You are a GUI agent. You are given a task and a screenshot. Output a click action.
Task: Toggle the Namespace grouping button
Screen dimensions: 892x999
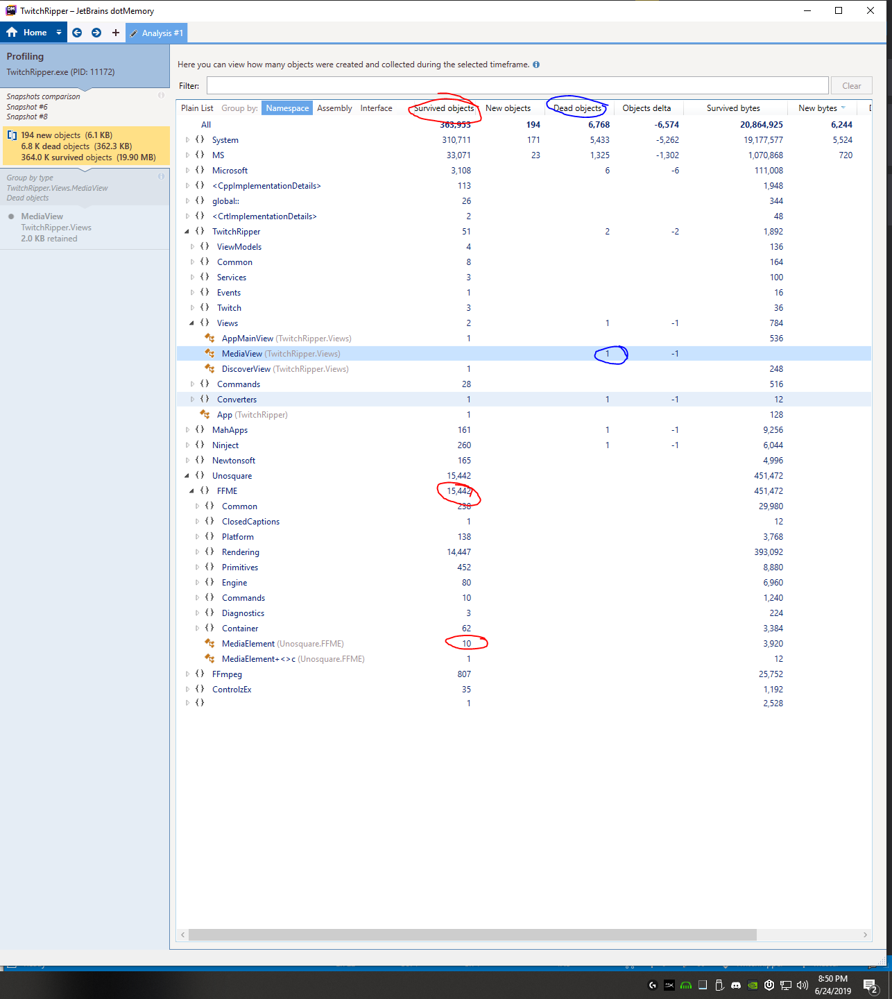pos(286,108)
